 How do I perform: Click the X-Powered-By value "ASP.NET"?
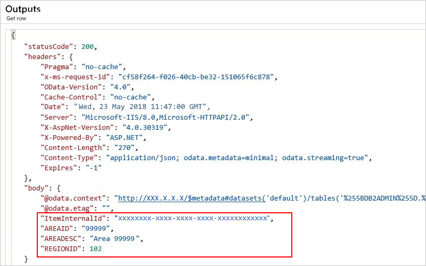coord(124,138)
